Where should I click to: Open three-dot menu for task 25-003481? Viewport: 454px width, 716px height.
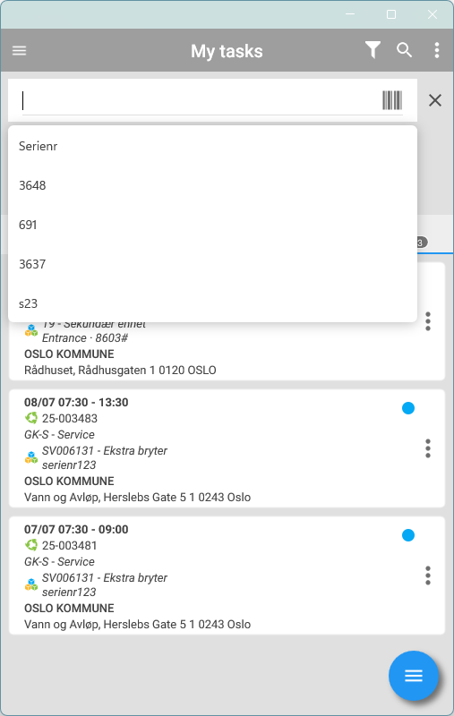427,575
